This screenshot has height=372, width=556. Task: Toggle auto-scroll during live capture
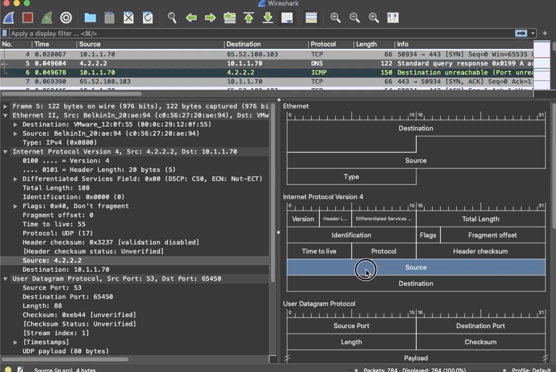click(287, 17)
